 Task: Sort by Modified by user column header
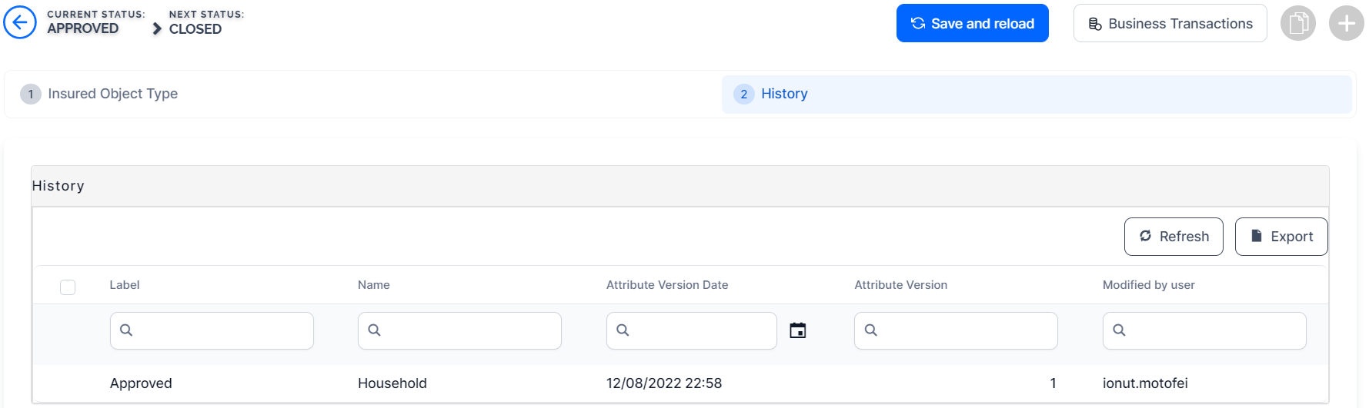1148,285
